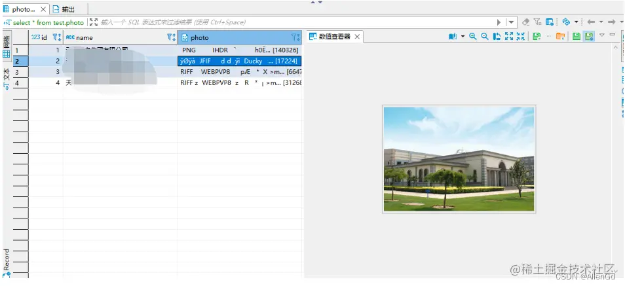Click the back navigation left arrow

(x=591, y=22)
